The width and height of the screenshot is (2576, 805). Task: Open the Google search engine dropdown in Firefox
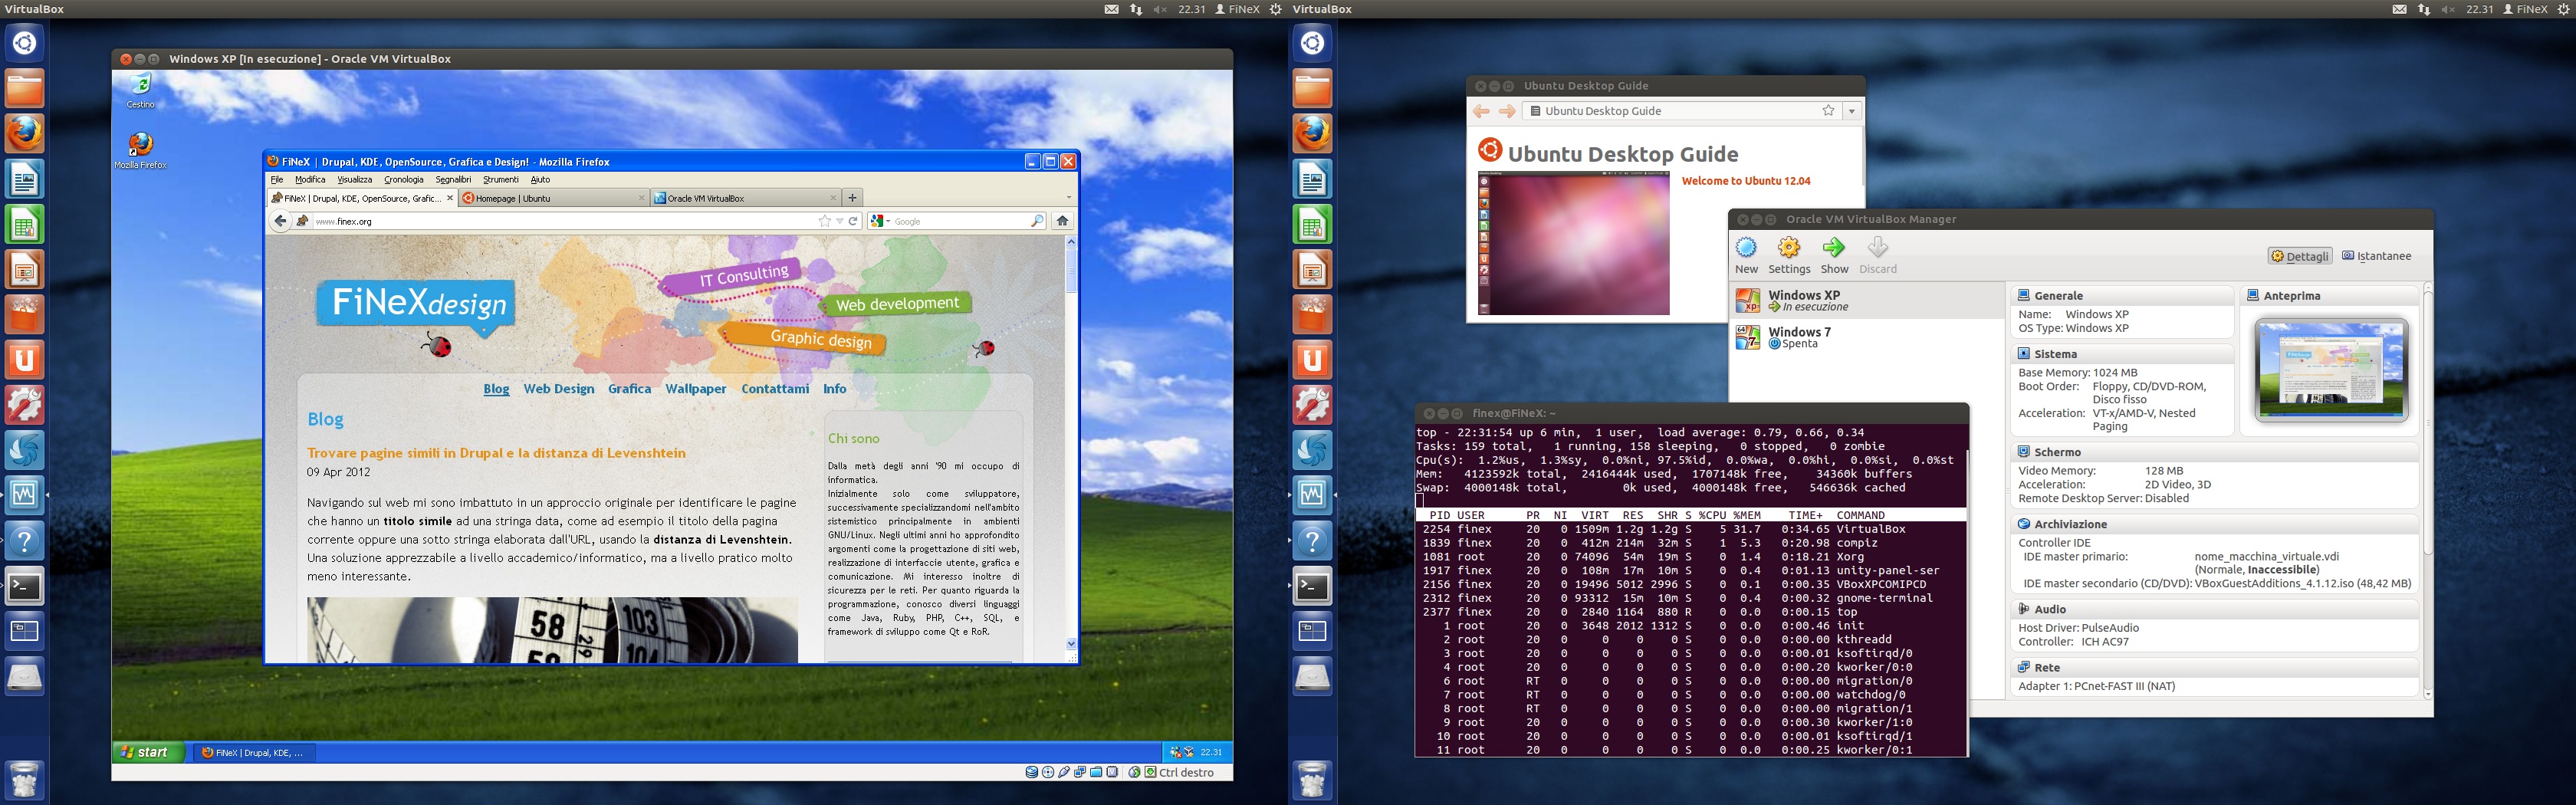tap(879, 221)
